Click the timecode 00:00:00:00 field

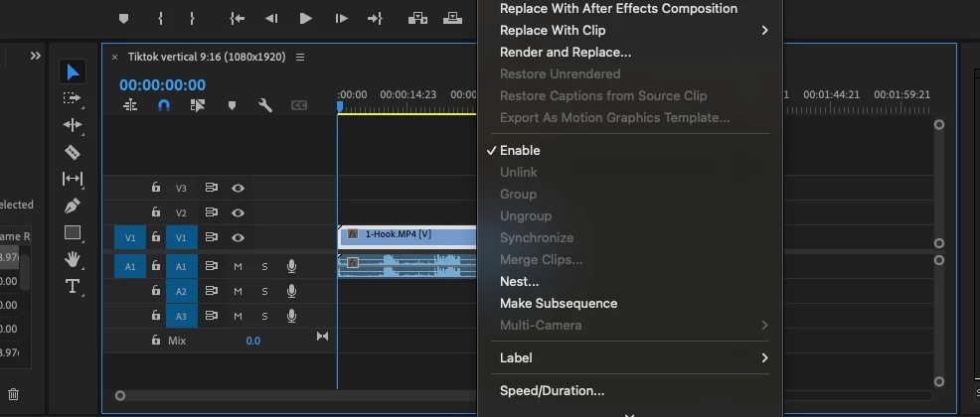pyautogui.click(x=162, y=85)
